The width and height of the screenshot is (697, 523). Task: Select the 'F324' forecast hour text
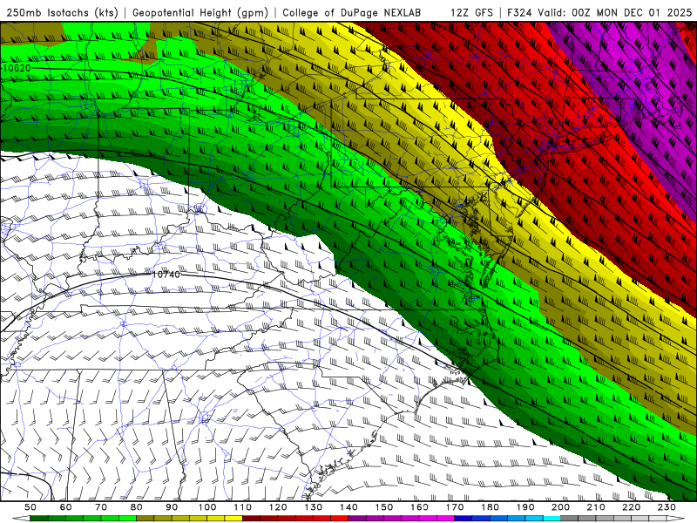coord(519,12)
